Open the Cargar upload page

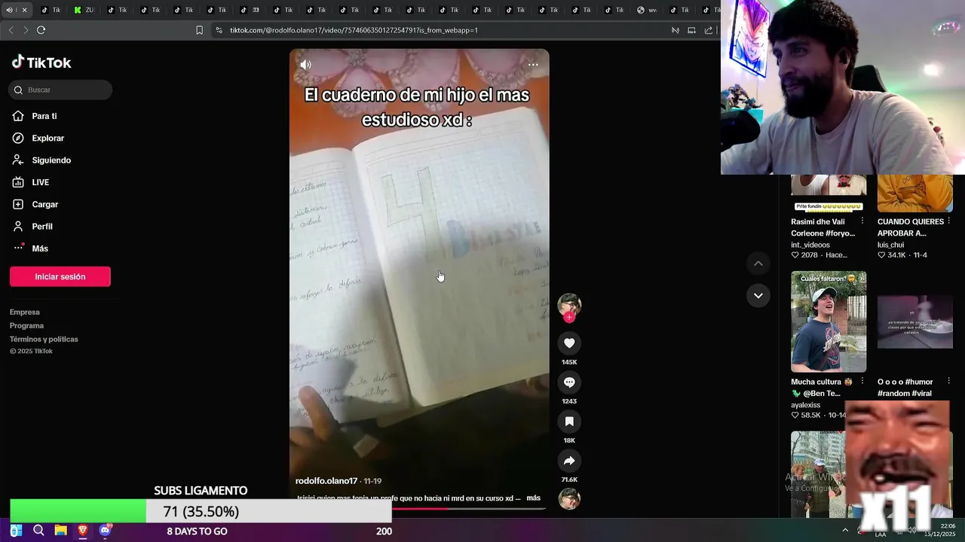coord(44,205)
